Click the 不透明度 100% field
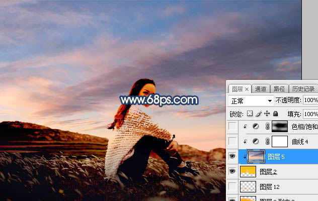Image resolution: width=318 pixels, height=201 pixels. (x=310, y=100)
